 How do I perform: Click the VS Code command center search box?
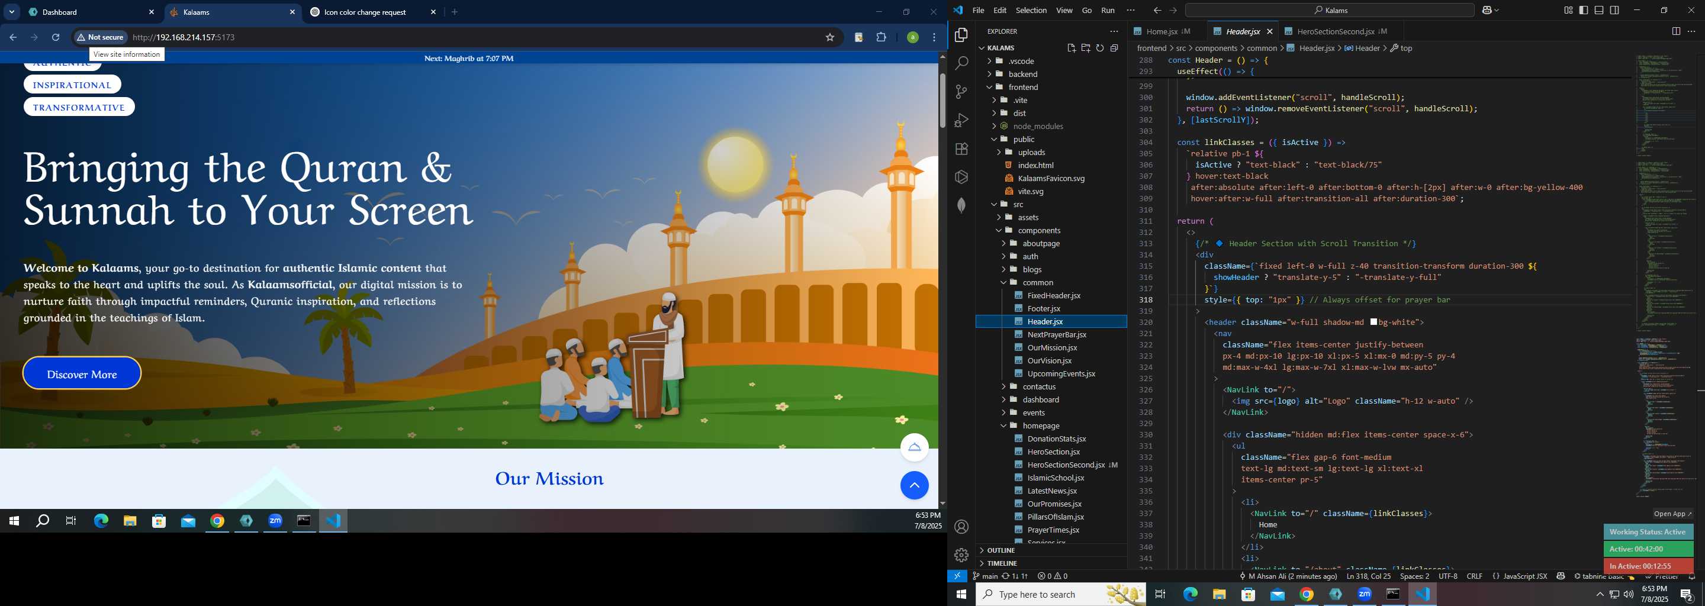coord(1329,11)
